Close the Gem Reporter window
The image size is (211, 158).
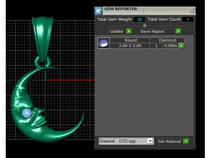click(x=192, y=11)
